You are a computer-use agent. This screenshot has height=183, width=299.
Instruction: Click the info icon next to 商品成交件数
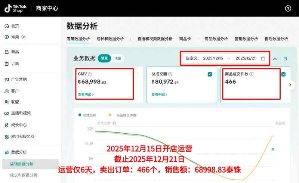coord(251,74)
